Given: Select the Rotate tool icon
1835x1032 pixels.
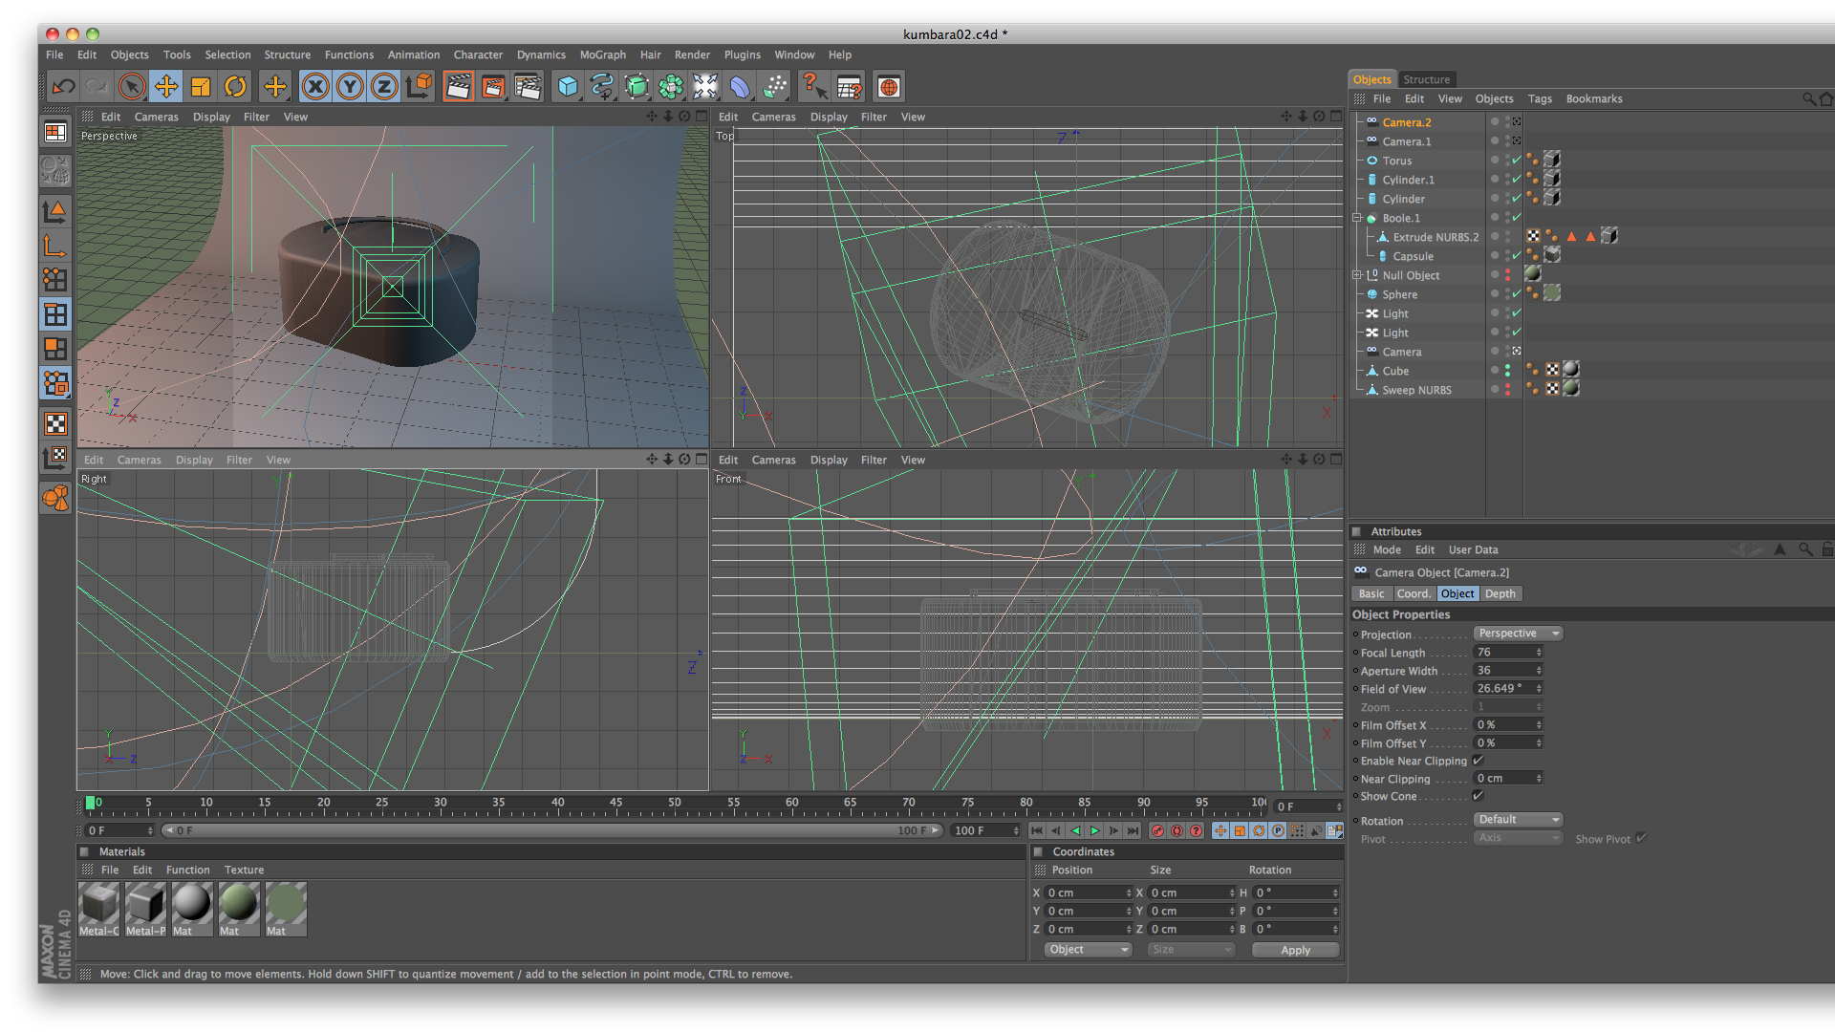Looking at the screenshot, I should pyautogui.click(x=235, y=87).
